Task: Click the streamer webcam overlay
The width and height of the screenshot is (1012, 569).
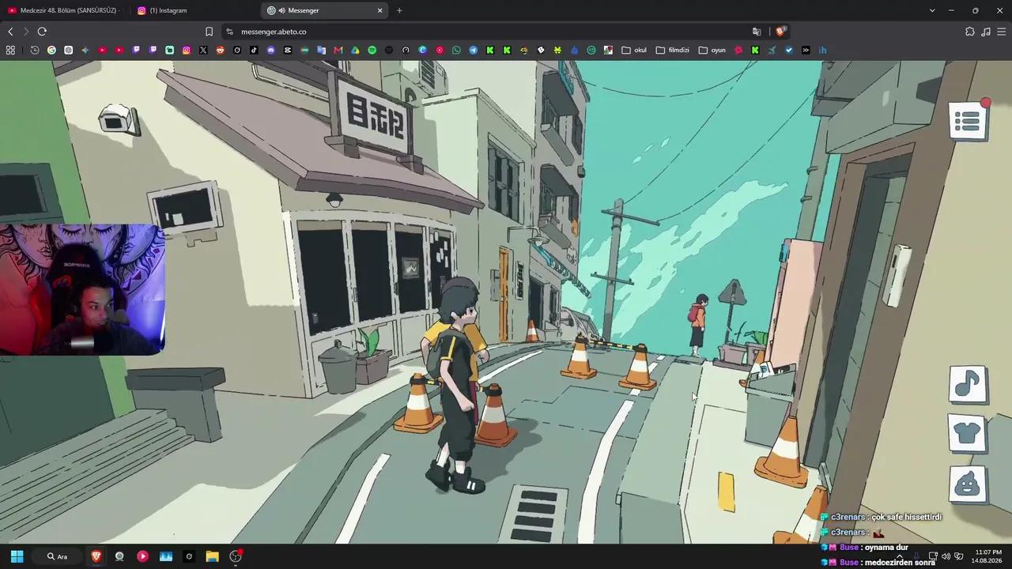Action: click(x=82, y=289)
